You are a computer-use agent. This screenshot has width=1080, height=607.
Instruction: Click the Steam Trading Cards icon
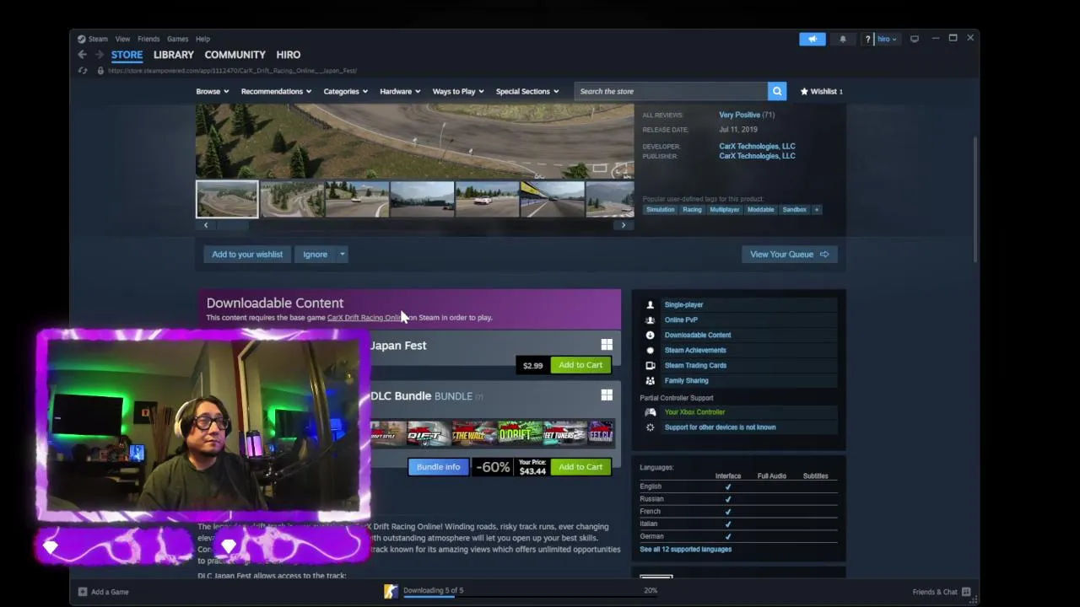650,365
